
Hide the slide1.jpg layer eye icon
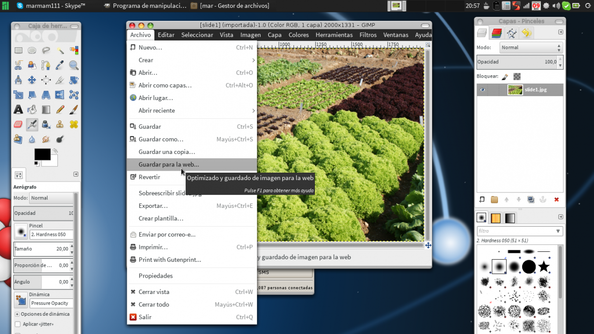coord(482,90)
